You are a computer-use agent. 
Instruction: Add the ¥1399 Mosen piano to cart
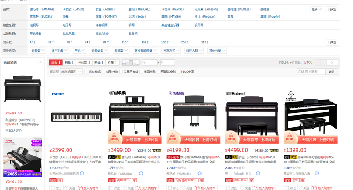click(323, 188)
